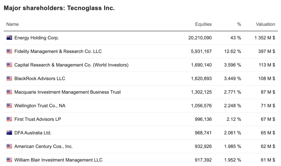Click the Australian flag beside DFA Australia

pyautogui.click(x=9, y=133)
